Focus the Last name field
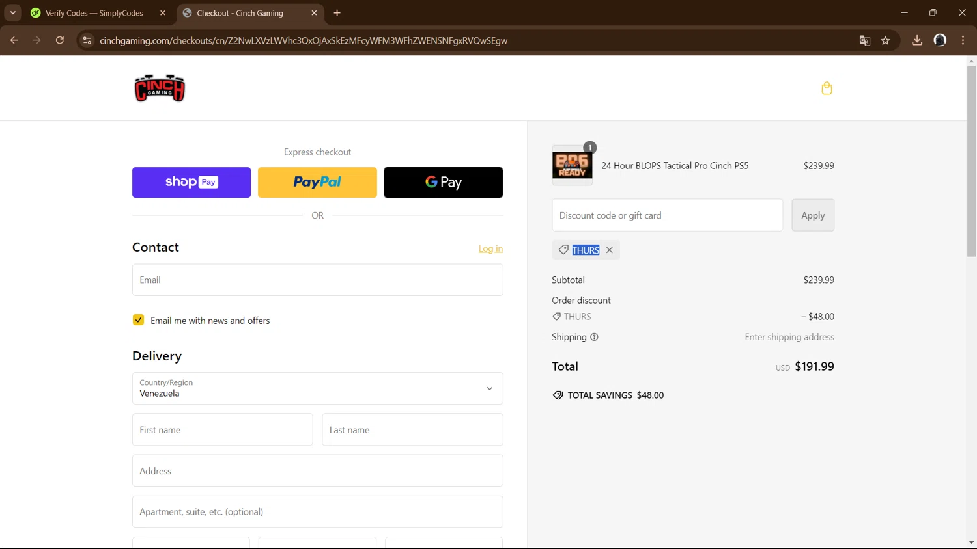 (412, 429)
